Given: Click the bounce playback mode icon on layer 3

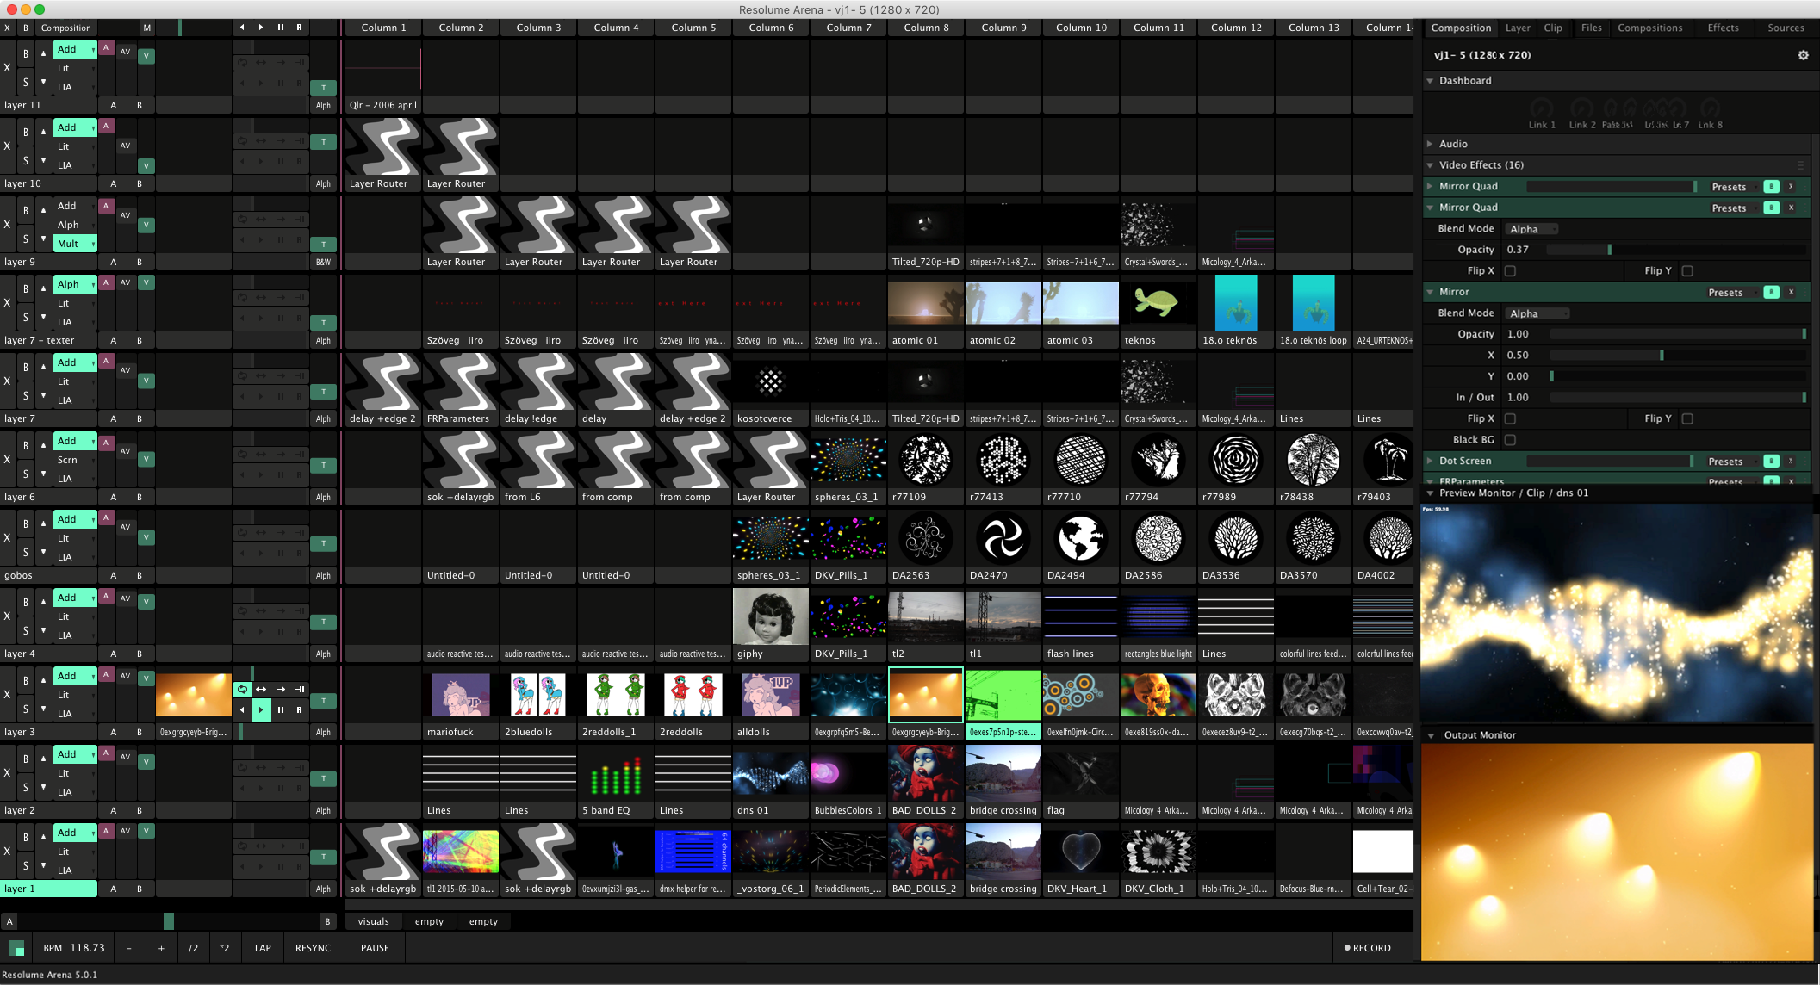Looking at the screenshot, I should [x=261, y=689].
